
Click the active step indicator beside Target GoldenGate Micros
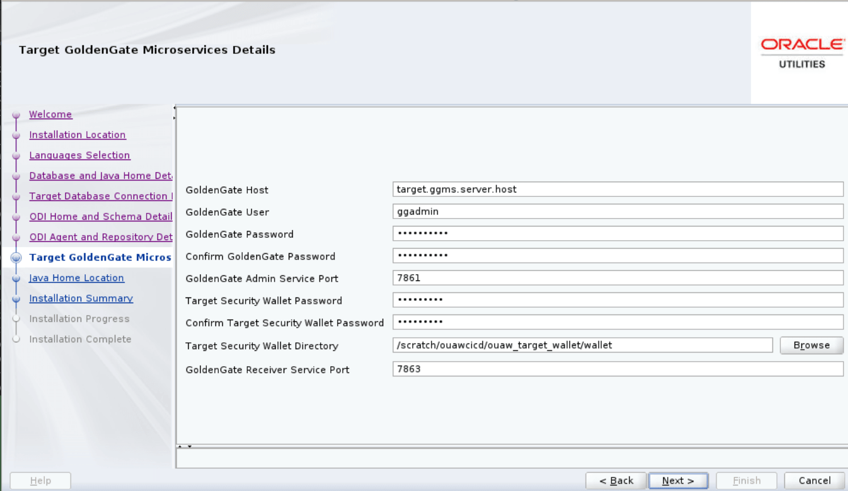pyautogui.click(x=16, y=257)
